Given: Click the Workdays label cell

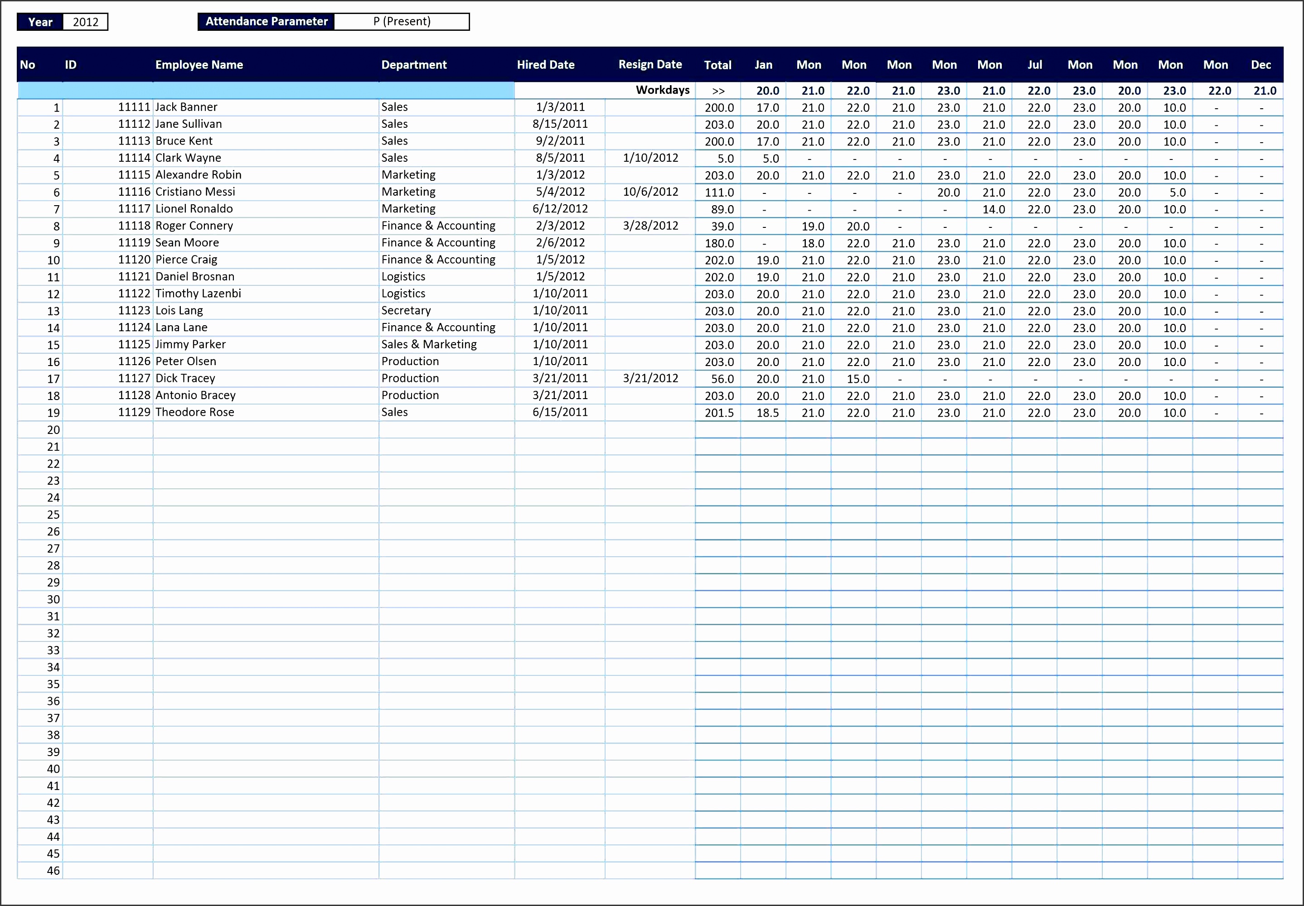Looking at the screenshot, I should click(663, 90).
